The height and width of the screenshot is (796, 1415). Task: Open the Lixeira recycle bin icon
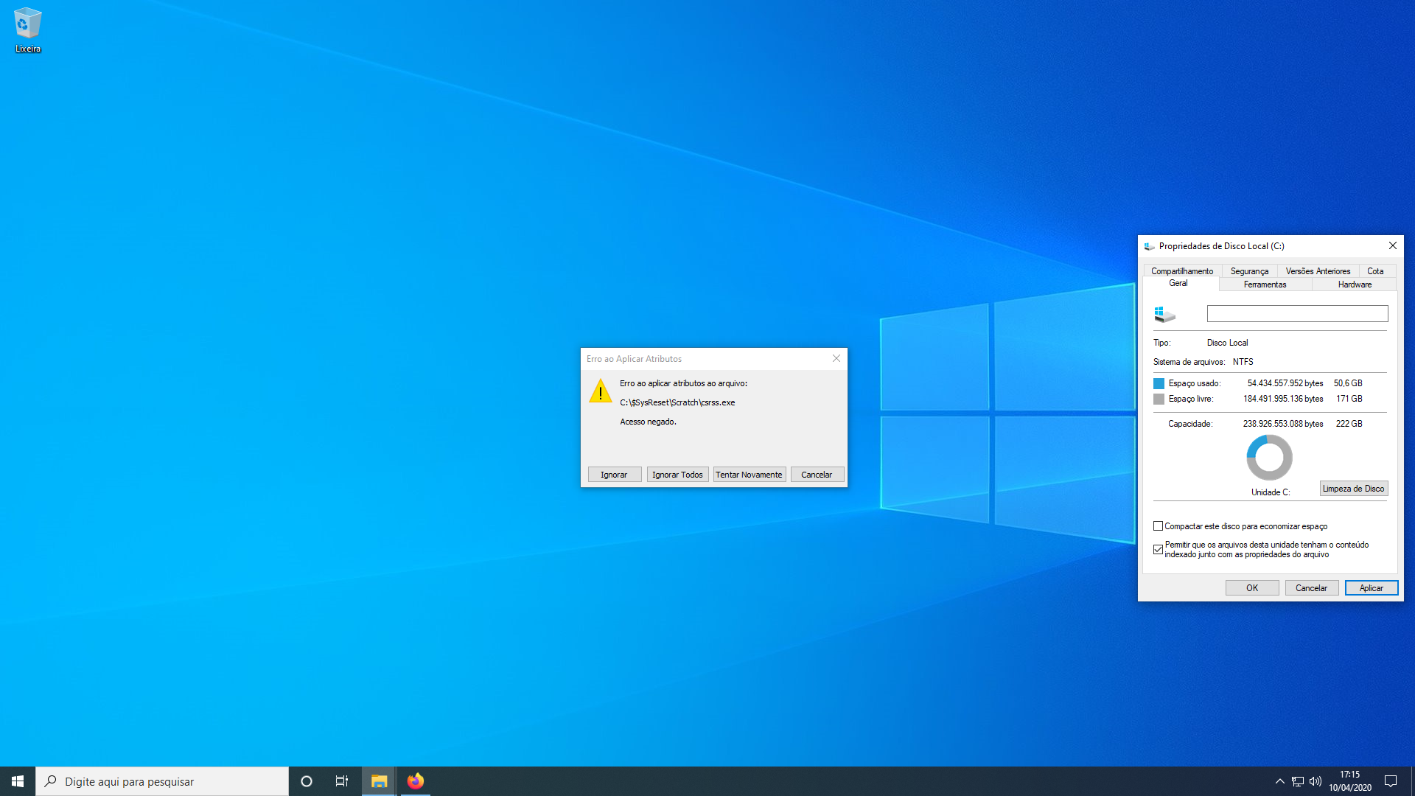pos(27,30)
